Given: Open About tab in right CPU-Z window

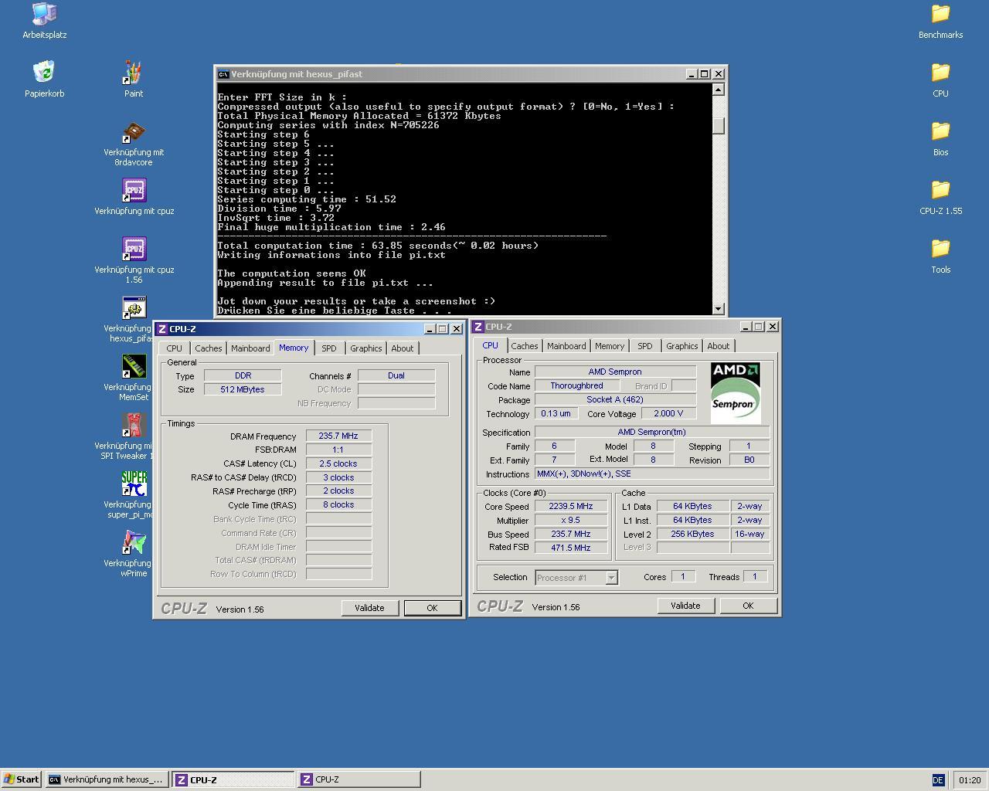Looking at the screenshot, I should click(x=718, y=346).
